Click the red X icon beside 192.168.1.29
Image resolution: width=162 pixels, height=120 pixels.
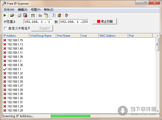[5, 110]
